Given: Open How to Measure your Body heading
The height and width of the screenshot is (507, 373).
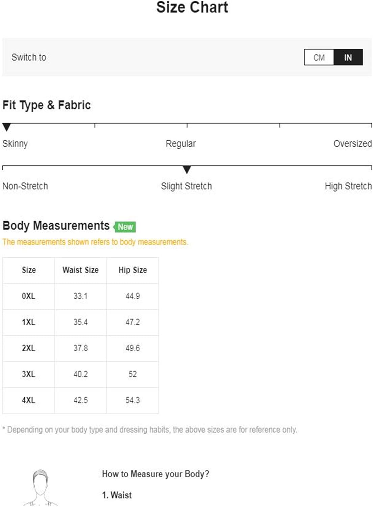Looking at the screenshot, I should [x=155, y=474].
